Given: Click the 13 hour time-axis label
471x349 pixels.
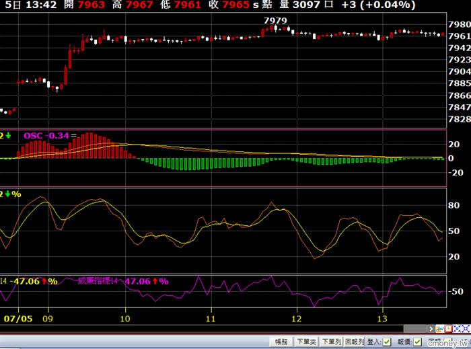Looking at the screenshot, I should (x=382, y=319).
